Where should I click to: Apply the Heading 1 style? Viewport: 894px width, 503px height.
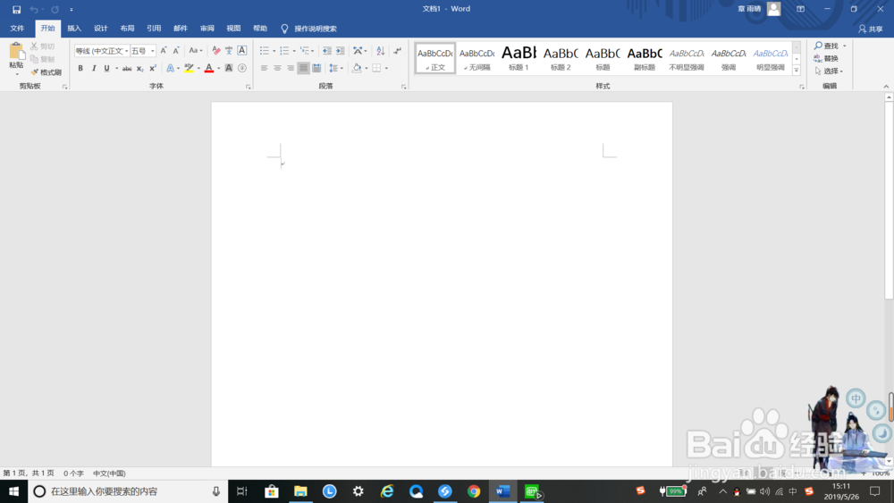(x=519, y=58)
